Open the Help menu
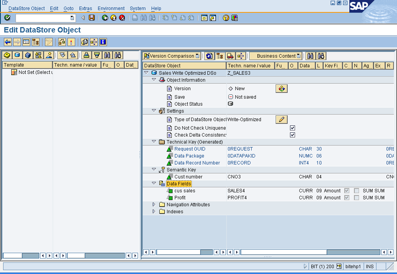This screenshot has width=397, height=274. coord(156,9)
